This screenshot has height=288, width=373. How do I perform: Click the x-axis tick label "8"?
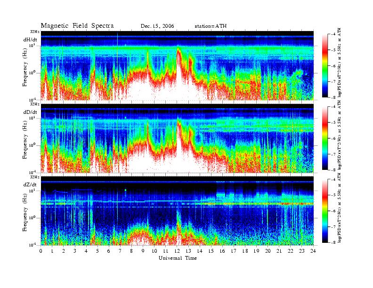[x=131, y=251]
